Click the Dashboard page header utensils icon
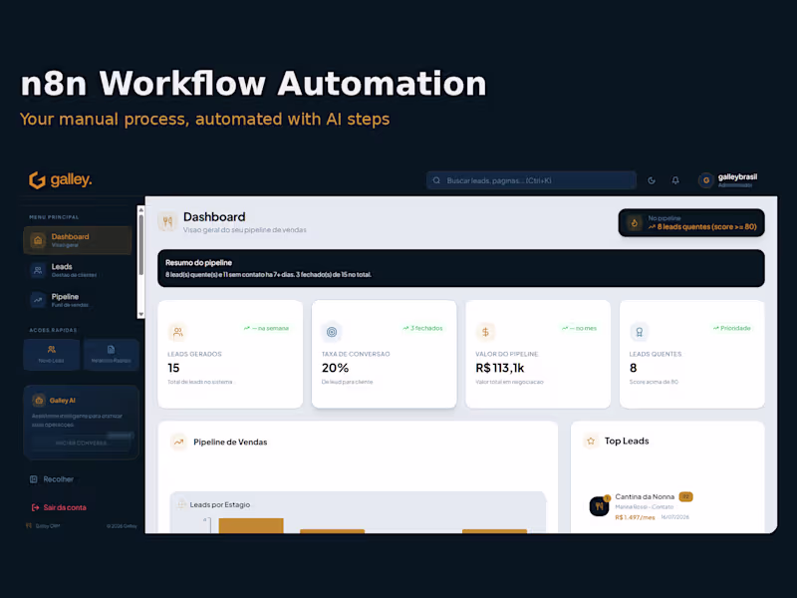 coord(167,222)
